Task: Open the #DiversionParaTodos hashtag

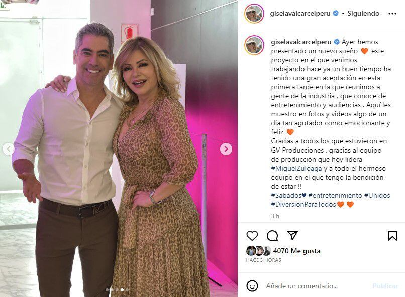Action: [303, 205]
